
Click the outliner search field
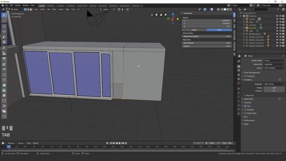tap(260, 9)
